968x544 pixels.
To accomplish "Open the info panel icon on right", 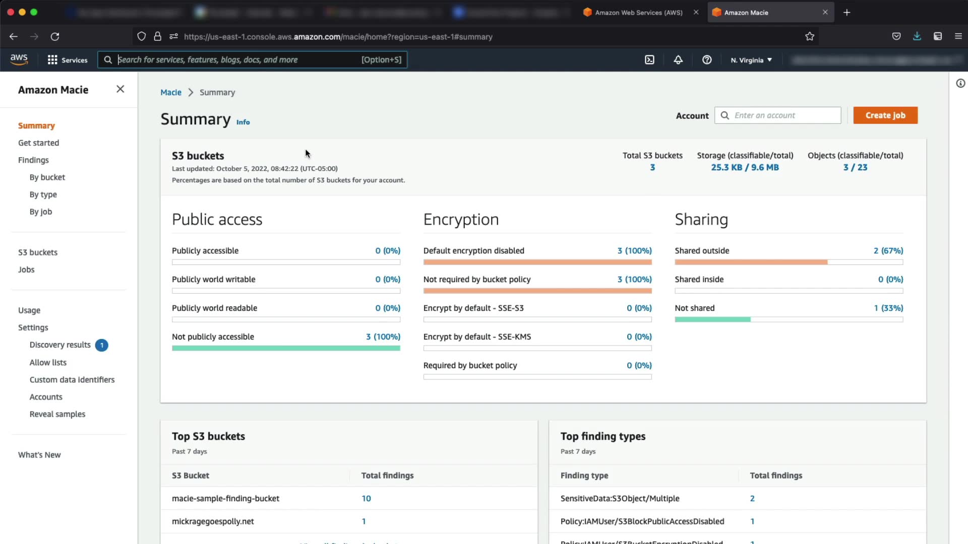I will point(960,84).
